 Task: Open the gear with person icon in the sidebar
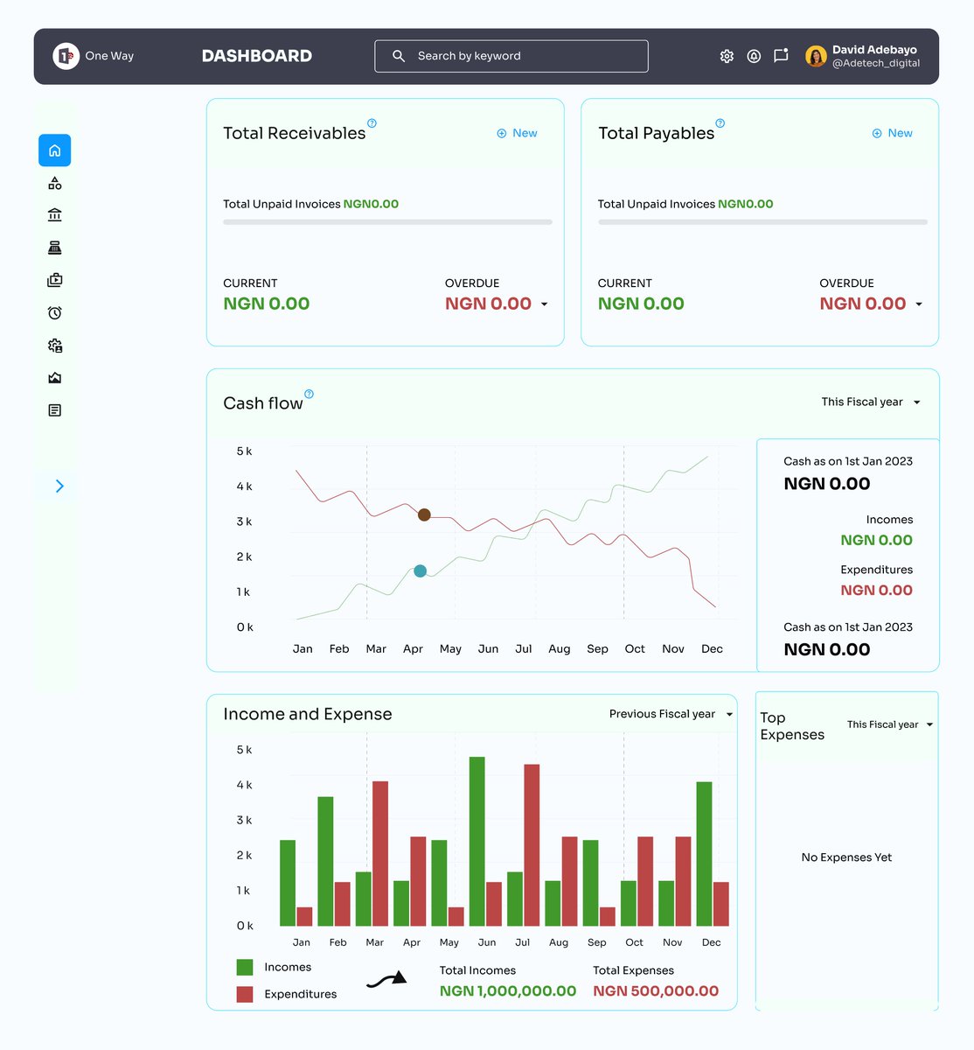point(54,346)
